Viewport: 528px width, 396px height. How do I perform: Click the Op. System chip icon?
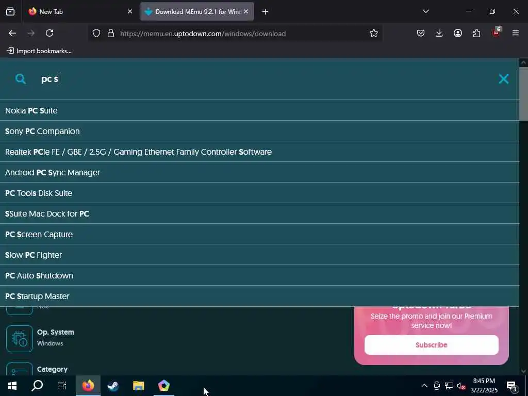pos(20,338)
